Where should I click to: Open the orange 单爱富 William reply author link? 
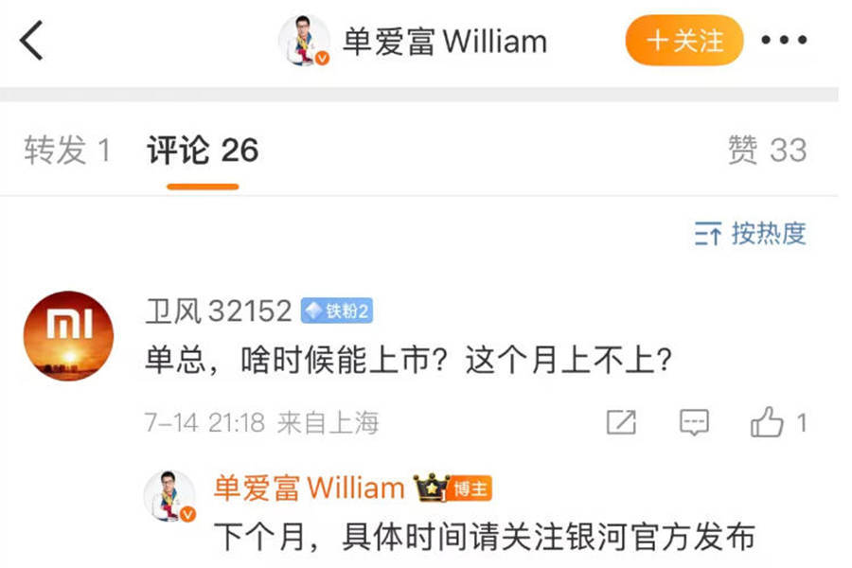(x=310, y=488)
